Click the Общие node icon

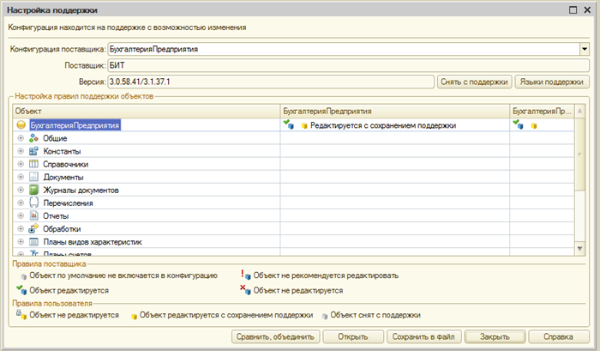34,138
